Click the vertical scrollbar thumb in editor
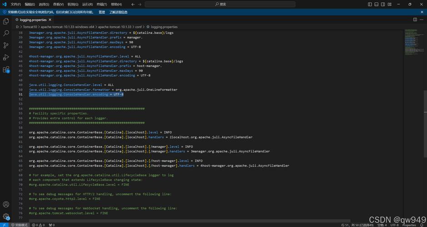The image size is (427, 227). (425, 123)
